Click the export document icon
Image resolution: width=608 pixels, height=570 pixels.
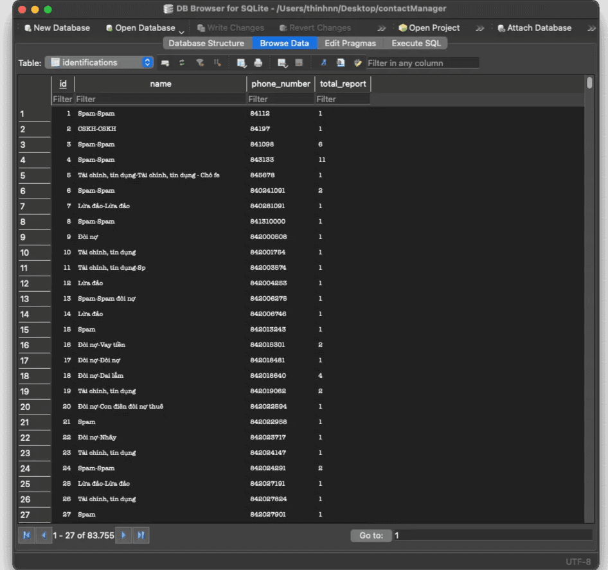click(341, 63)
